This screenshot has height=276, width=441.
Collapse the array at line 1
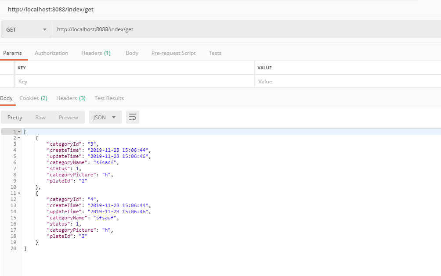pos(19,132)
